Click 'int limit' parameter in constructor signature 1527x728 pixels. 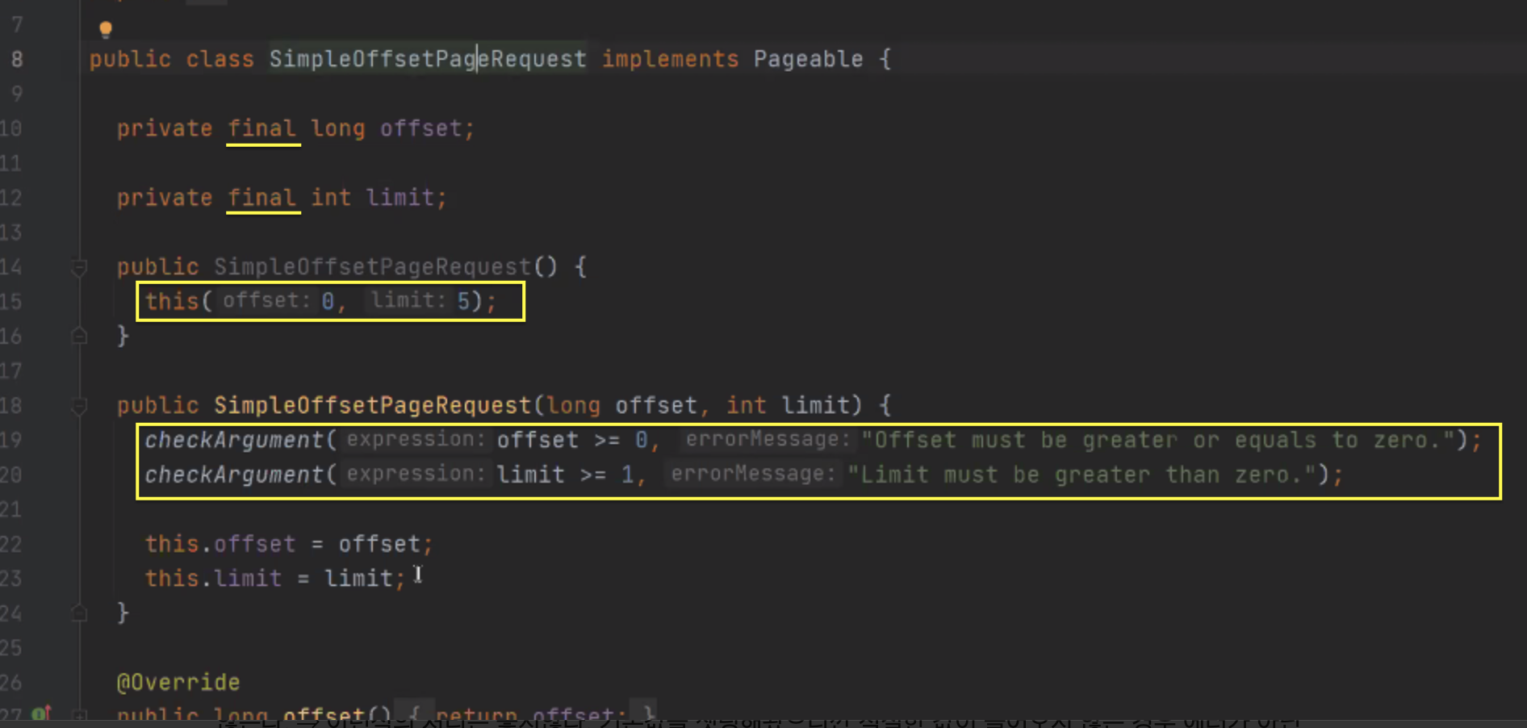[x=787, y=405]
